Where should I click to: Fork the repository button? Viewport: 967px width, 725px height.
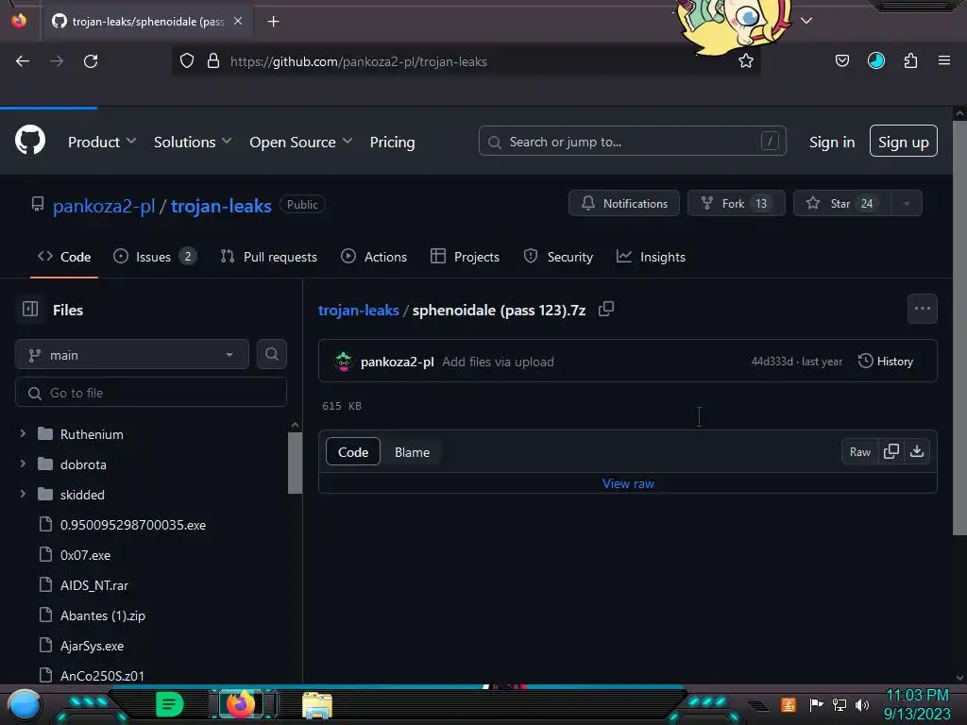point(736,204)
